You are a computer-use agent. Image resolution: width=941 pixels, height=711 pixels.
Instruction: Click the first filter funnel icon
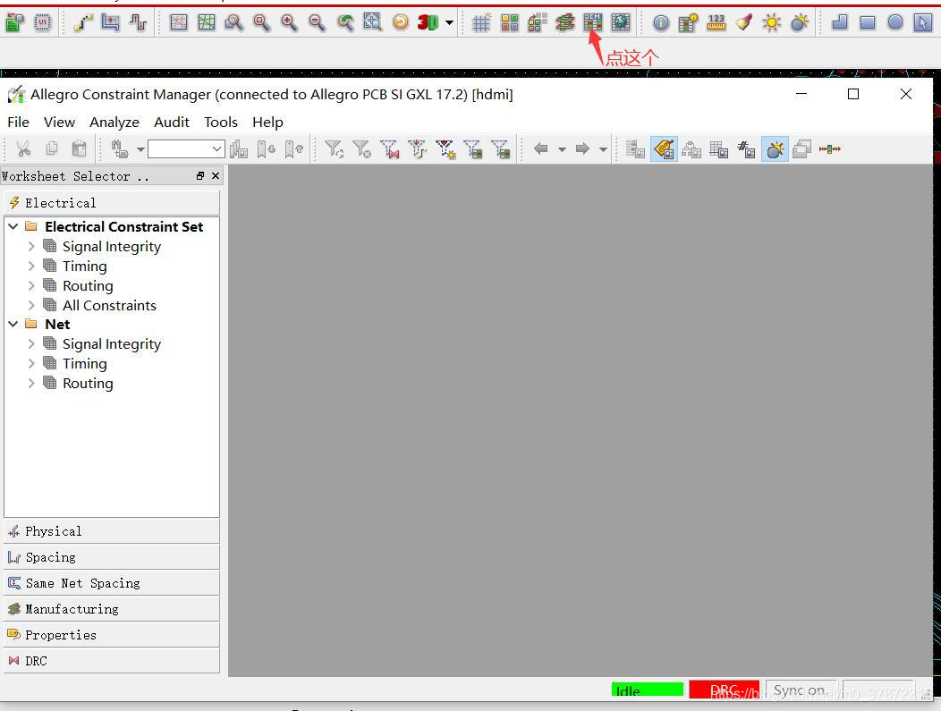(334, 149)
